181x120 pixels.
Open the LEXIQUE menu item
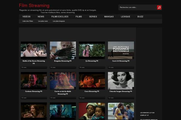[x=125, y=17]
